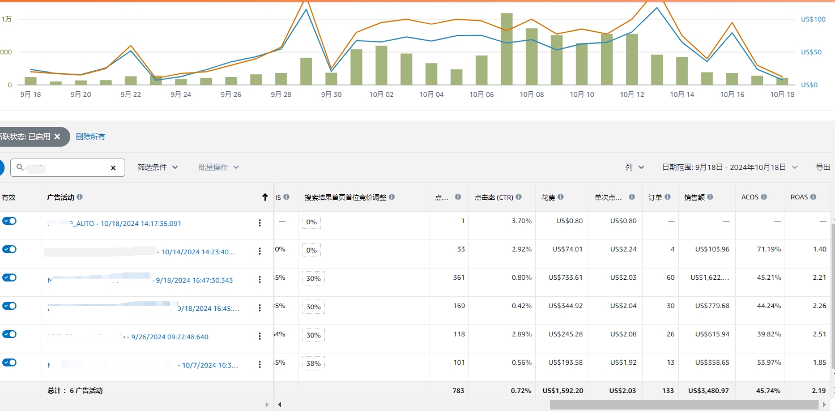Open the kebab menu on the 9/26 campaign
Image resolution: width=835 pixels, height=414 pixels.
click(x=259, y=335)
